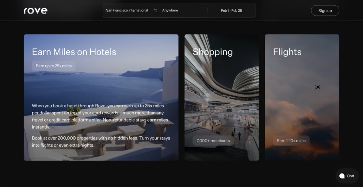Screen dimensions: 363x187
Task: Click the 200,000 properties description text
Action: [x=101, y=142]
